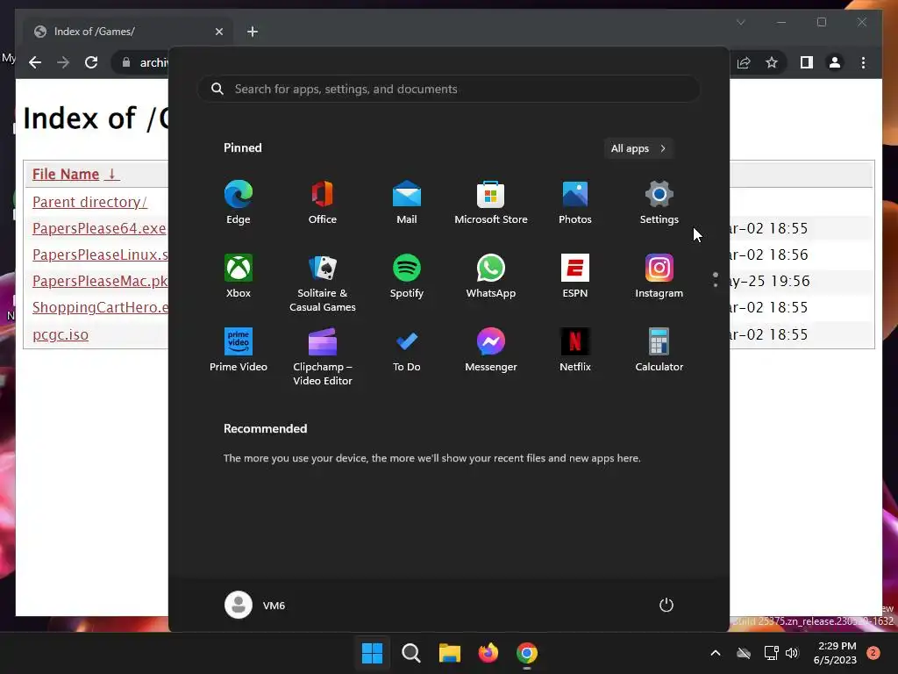Launch the Office app
898x674 pixels.
[323, 202]
